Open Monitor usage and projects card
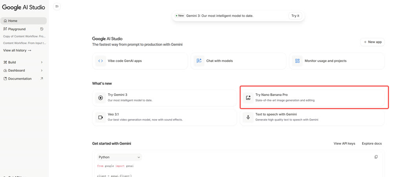The image size is (393, 177). pyautogui.click(x=337, y=61)
